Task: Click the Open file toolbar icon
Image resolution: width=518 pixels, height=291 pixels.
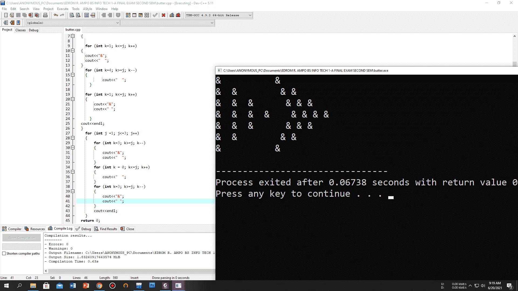Action: (12, 15)
